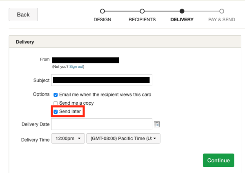Screen dimensions: 245x173
Task: Click into the Delivery Date field
Action: [101, 124]
